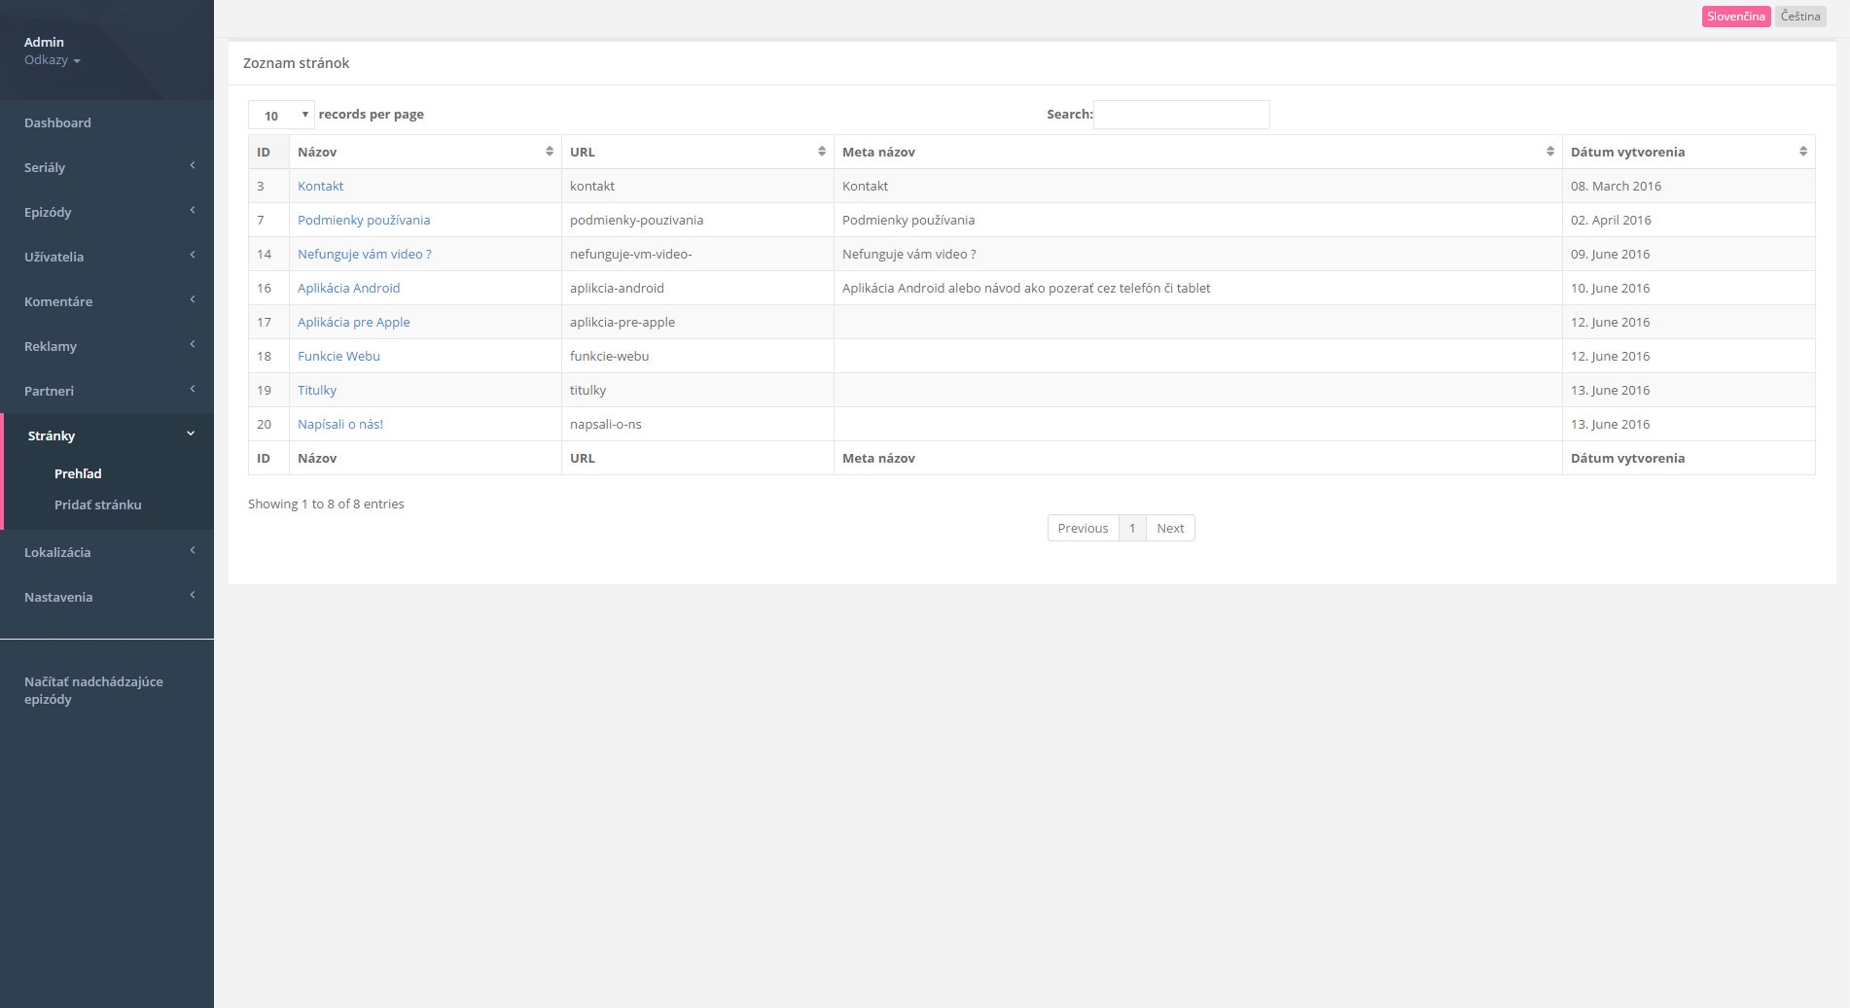Click the 09. June 2016 date cell

(1689, 254)
